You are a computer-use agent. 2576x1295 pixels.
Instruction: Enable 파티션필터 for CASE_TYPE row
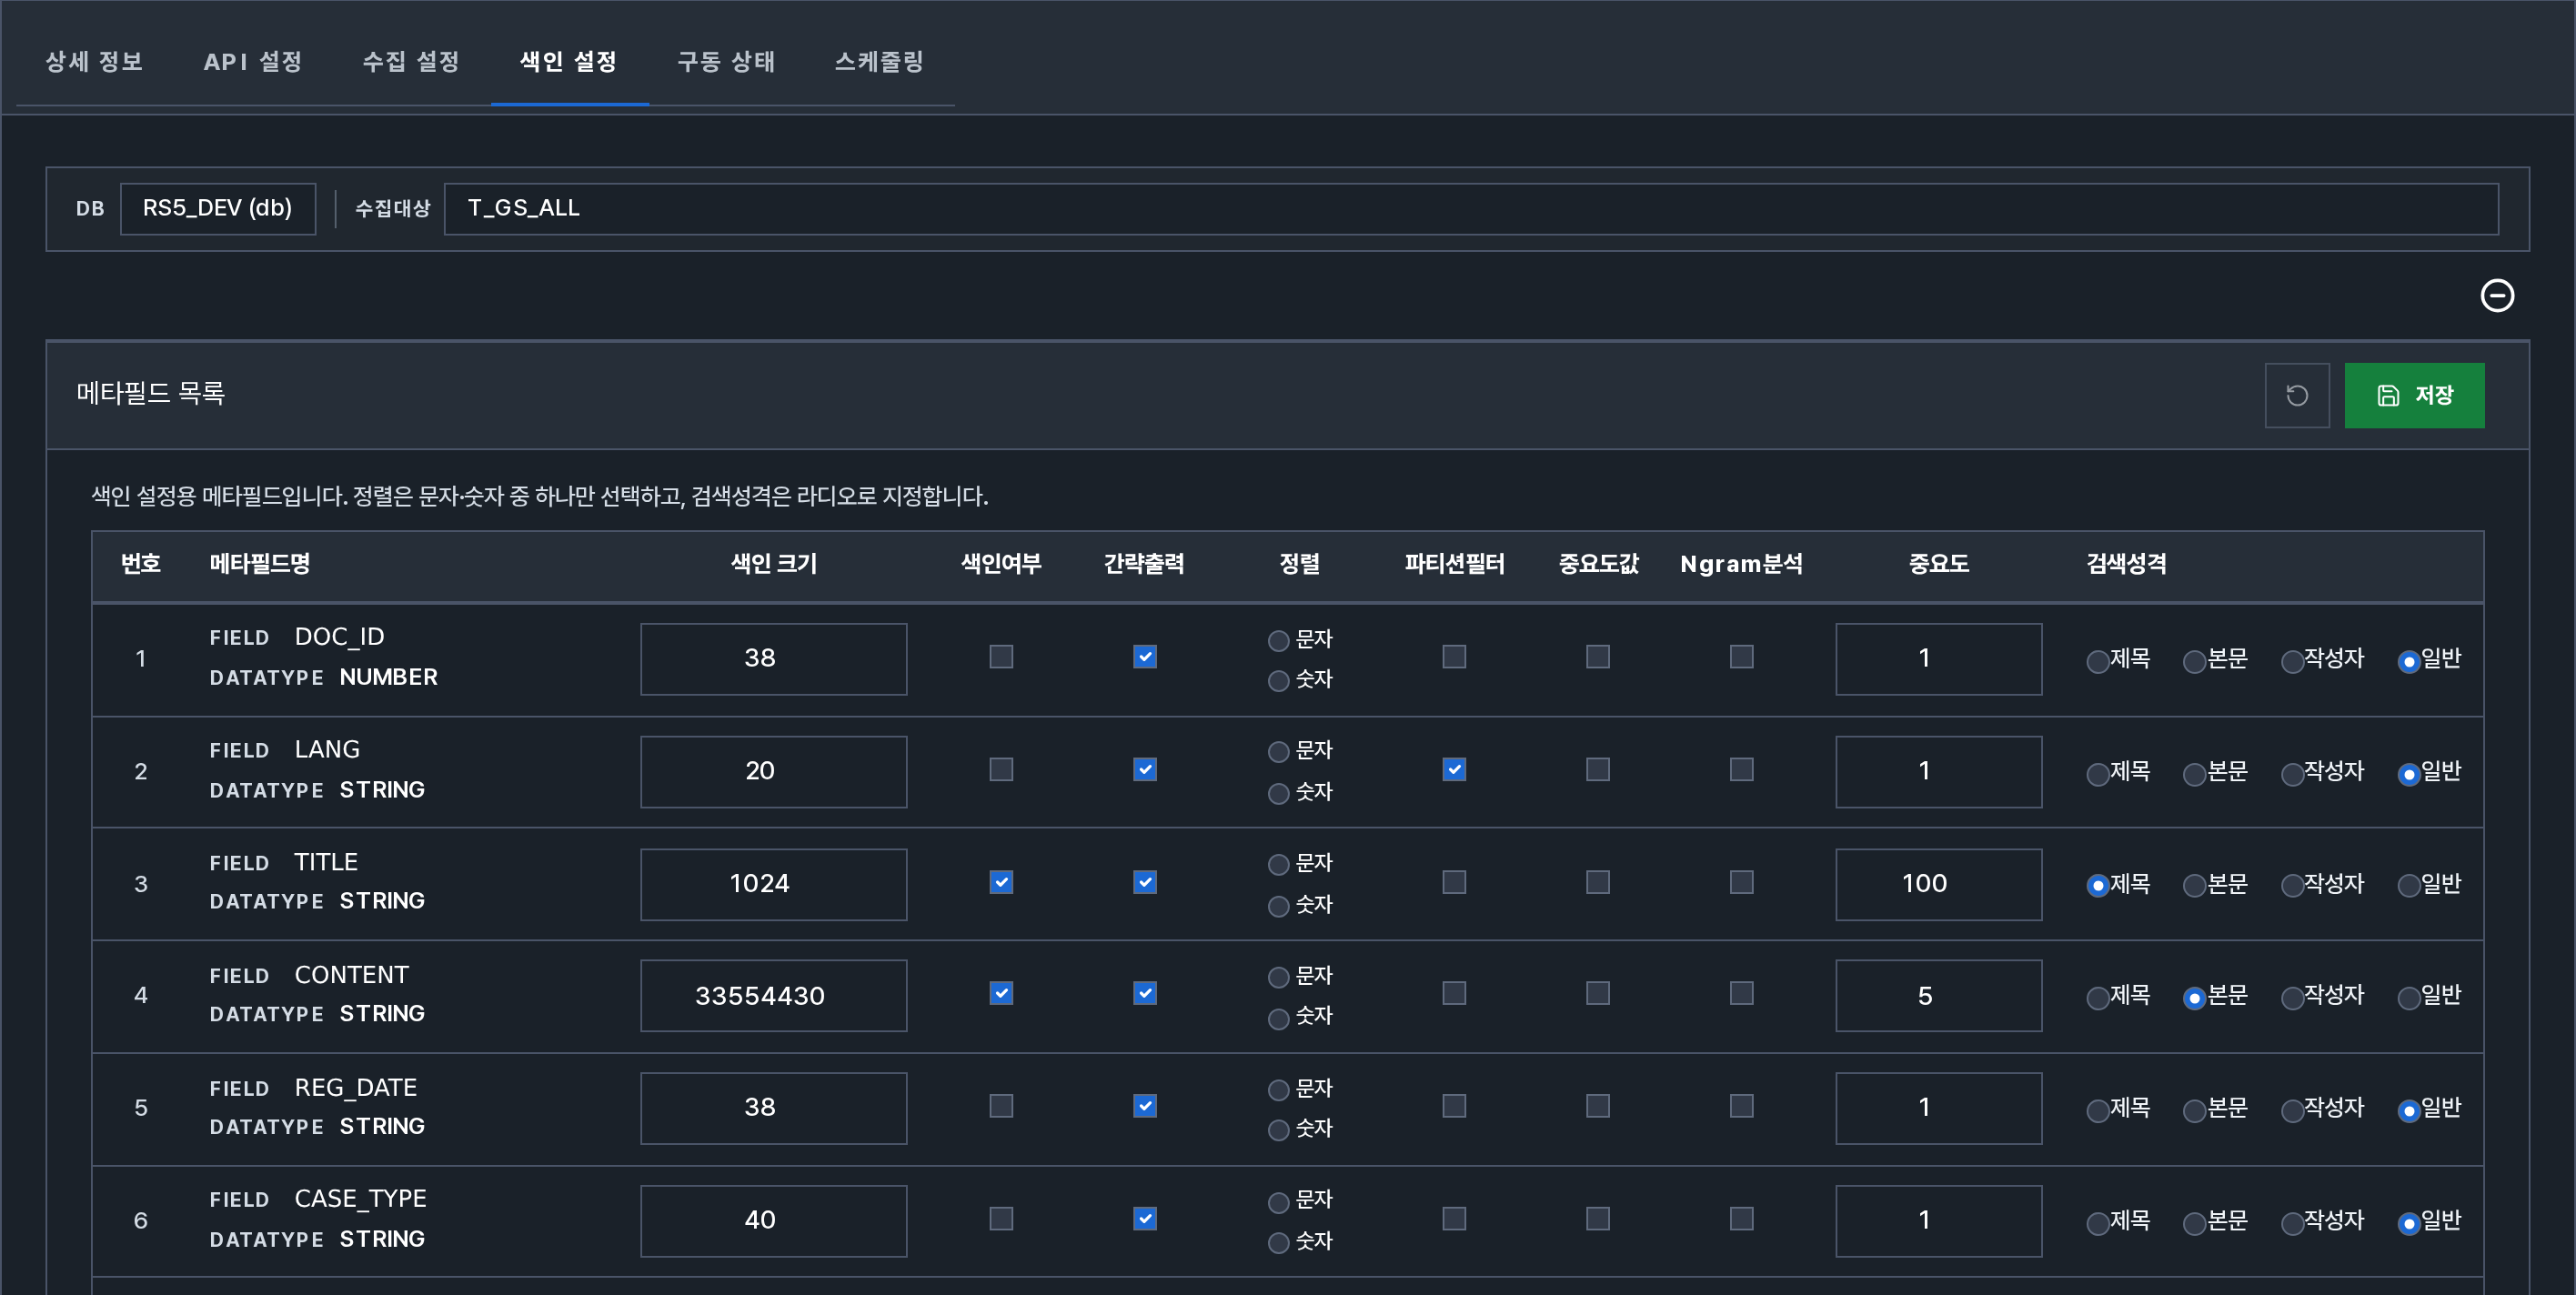1454,1218
